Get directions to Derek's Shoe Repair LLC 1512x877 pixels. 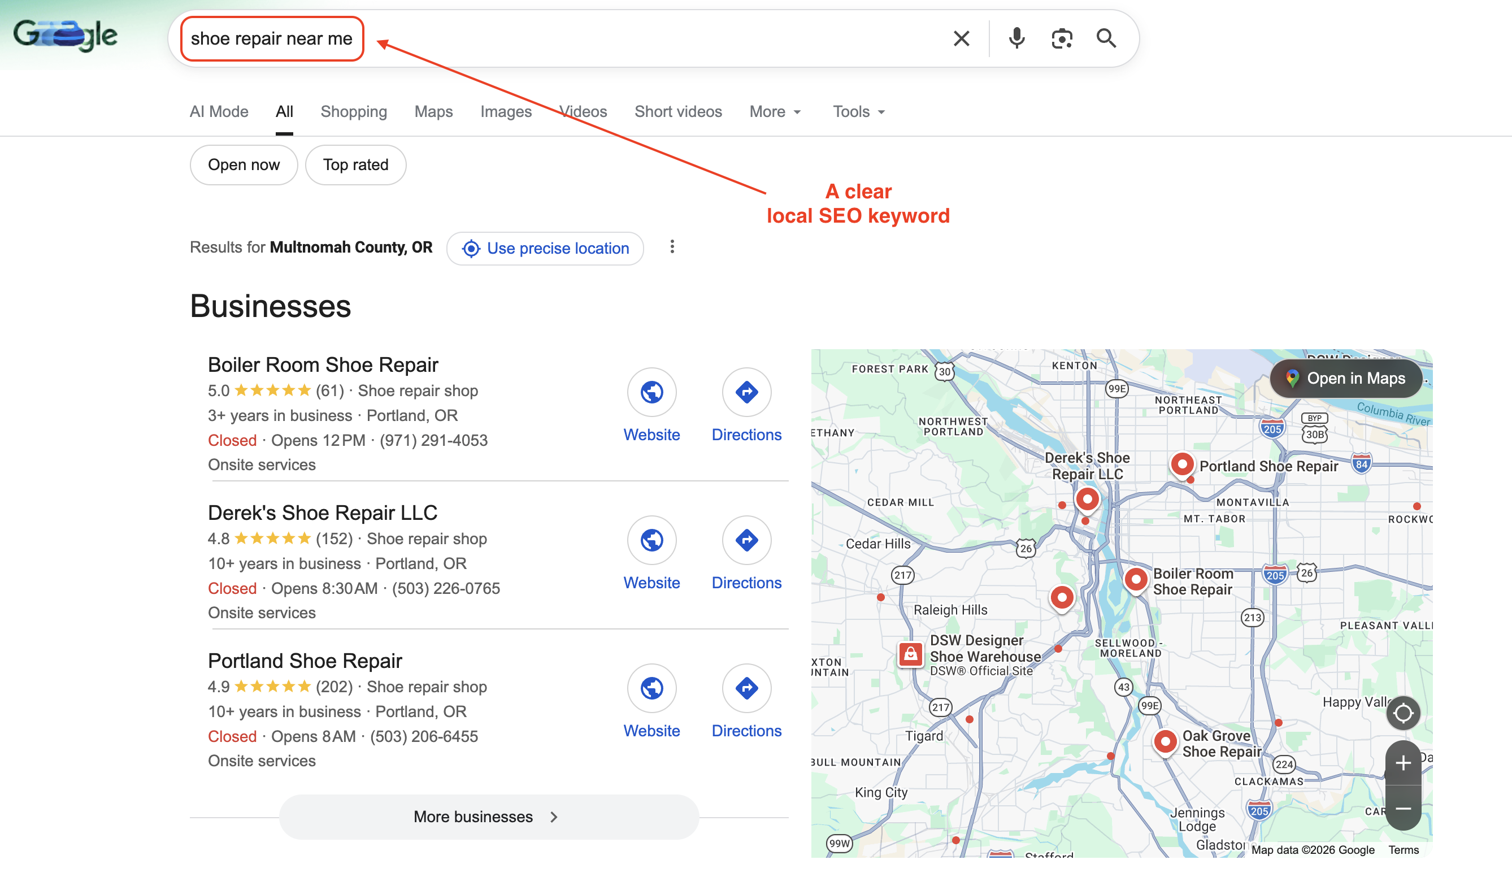[746, 540]
